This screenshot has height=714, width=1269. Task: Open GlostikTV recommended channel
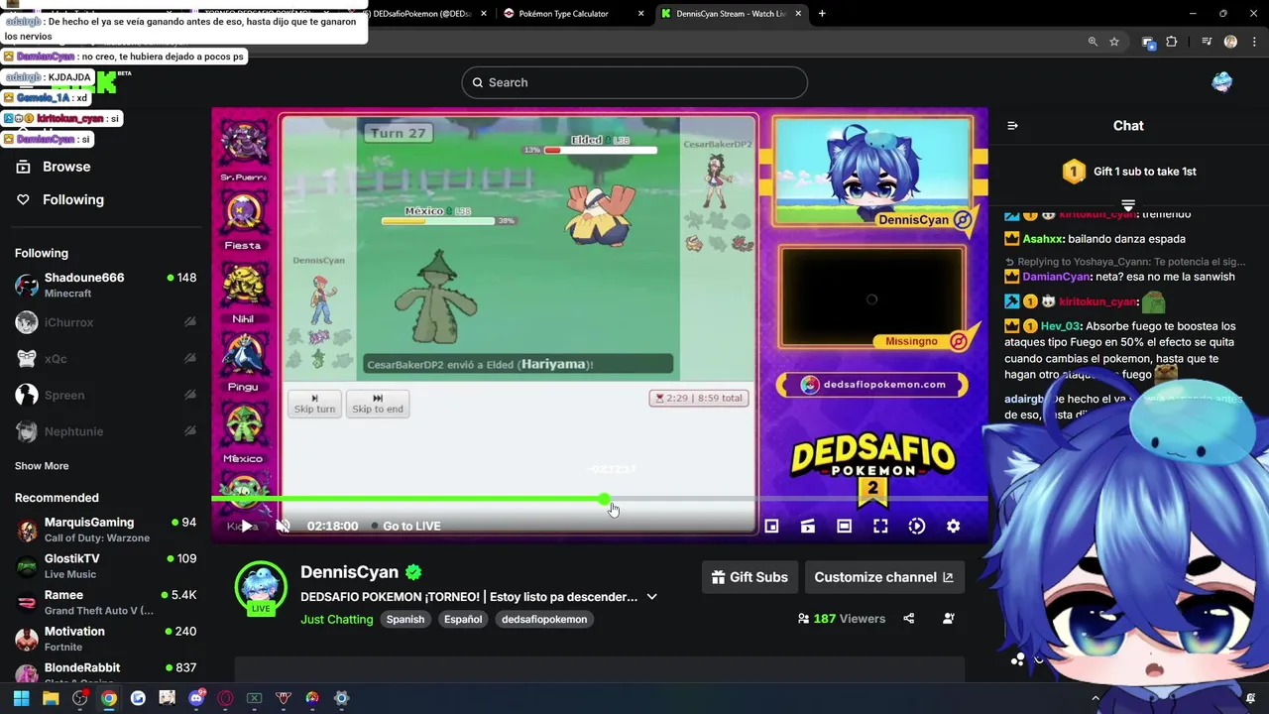click(105, 566)
